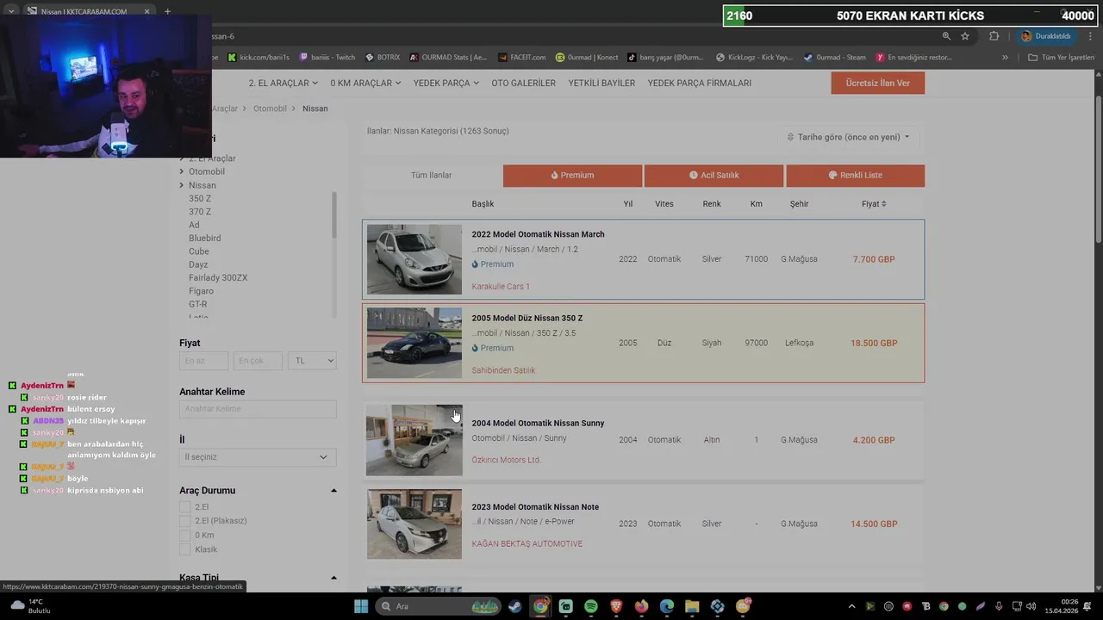Screen dimensions: 1103x620
Task: Open the KickLogz bookmark
Action: [754, 58]
